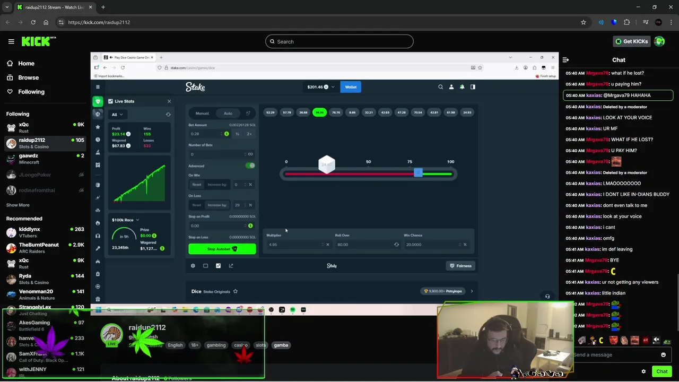Expand the $100k Race dropdown
This screenshot has height=382, width=679.
126,220
